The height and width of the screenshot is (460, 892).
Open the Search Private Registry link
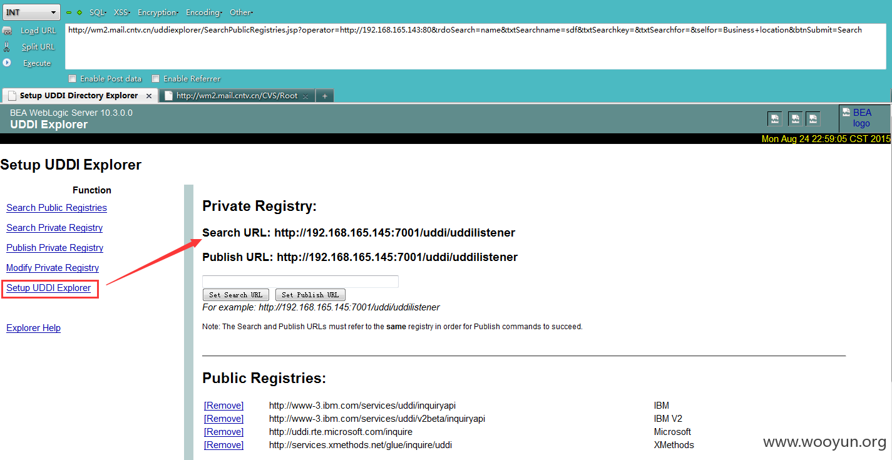[54, 228]
